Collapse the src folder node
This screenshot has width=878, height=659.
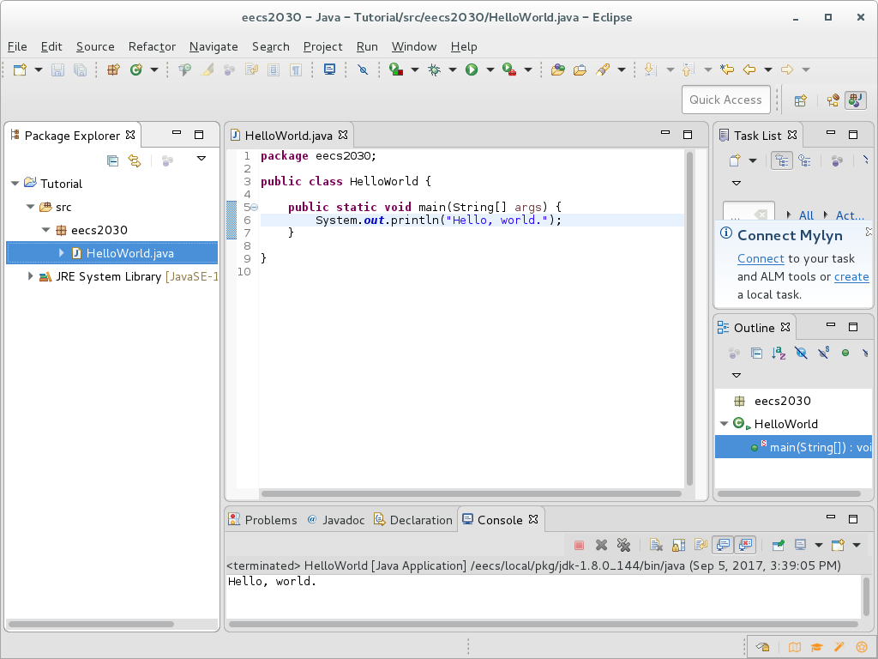coord(31,207)
